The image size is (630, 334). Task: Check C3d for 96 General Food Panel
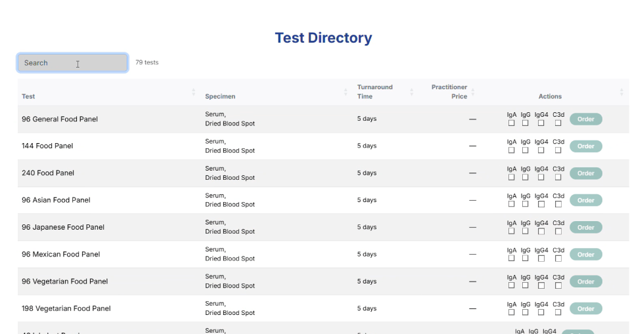(558, 123)
